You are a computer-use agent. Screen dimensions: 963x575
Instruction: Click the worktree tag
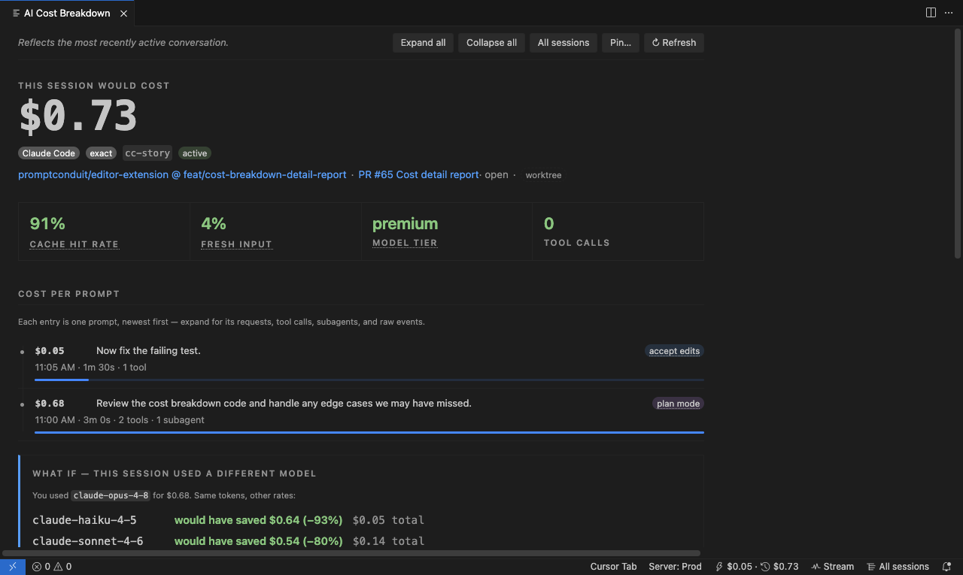tap(543, 175)
